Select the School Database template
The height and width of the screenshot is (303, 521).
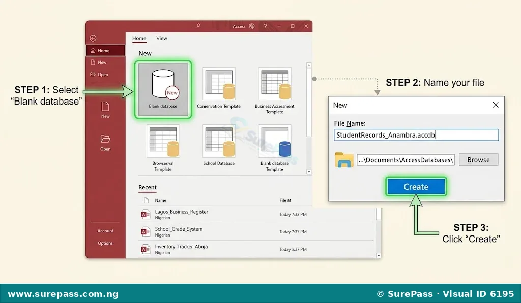coord(219,145)
